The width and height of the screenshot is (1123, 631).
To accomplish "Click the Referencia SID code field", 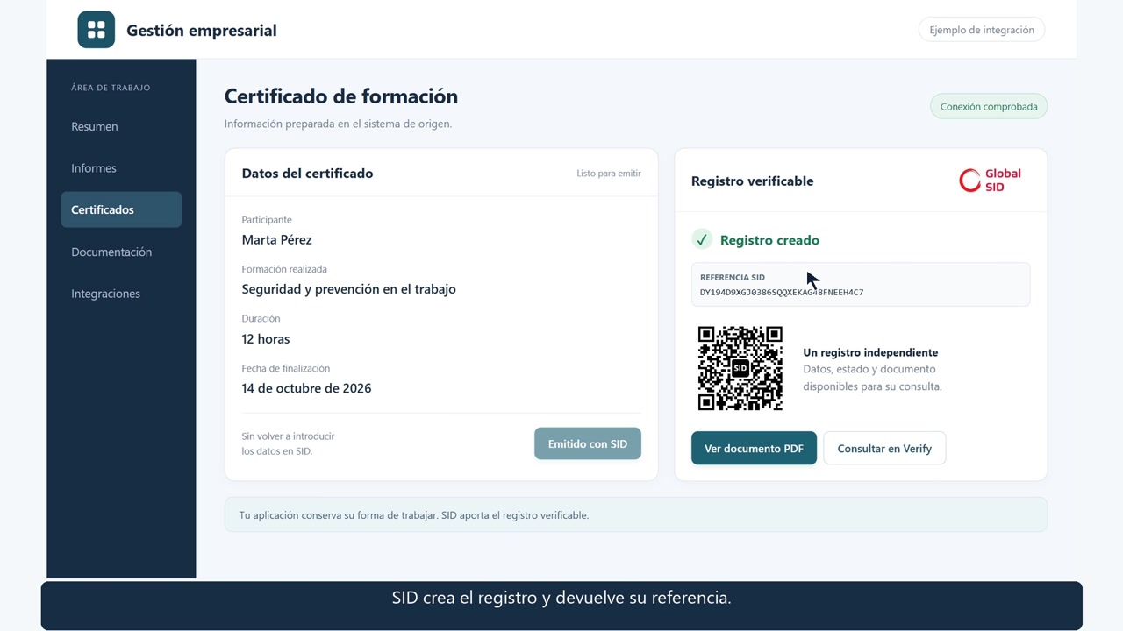I will [861, 284].
